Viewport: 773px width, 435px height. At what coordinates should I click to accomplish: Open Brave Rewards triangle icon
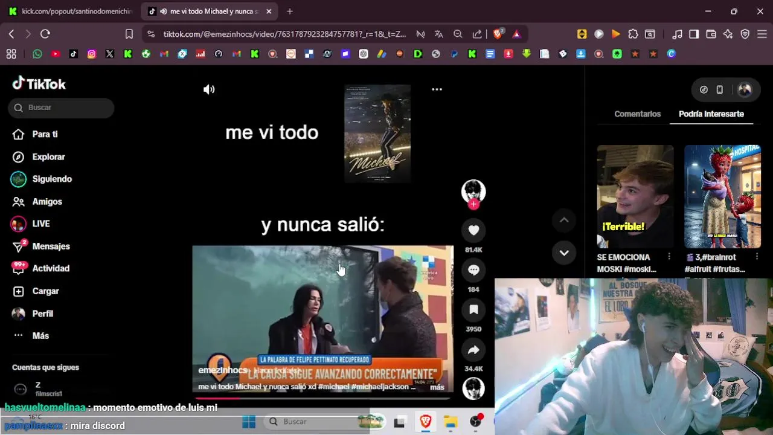(516, 34)
